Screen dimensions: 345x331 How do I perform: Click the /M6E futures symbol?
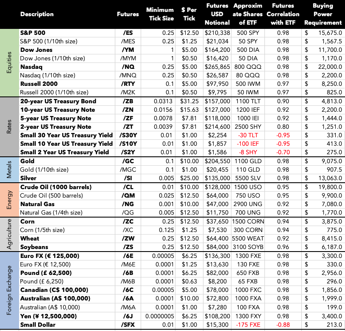[x=128, y=264]
